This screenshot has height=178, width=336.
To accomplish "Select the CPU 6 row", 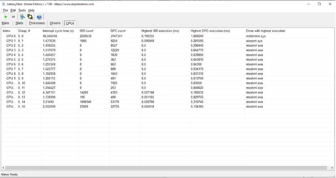I will tap(168, 64).
